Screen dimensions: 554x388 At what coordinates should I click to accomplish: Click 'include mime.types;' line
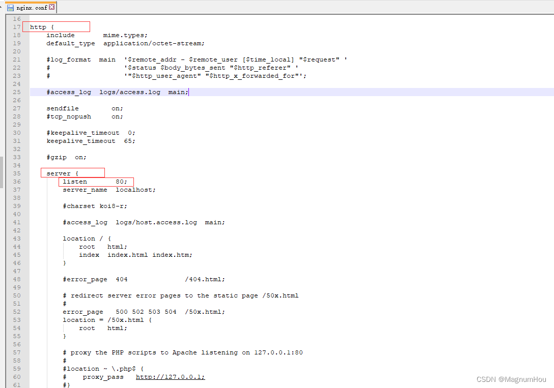pos(97,35)
